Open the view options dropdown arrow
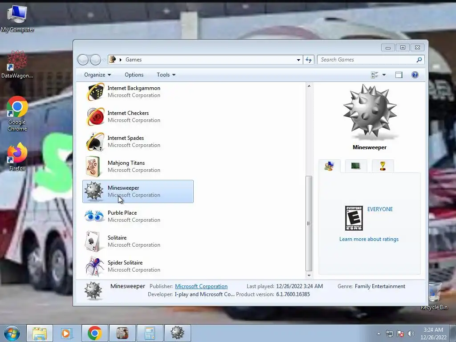Viewport: 456px width, 342px height. 384,75
